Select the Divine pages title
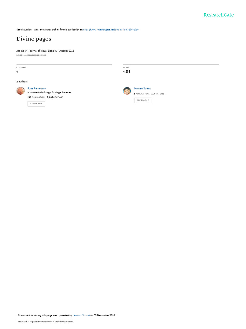 (x=34, y=39)
